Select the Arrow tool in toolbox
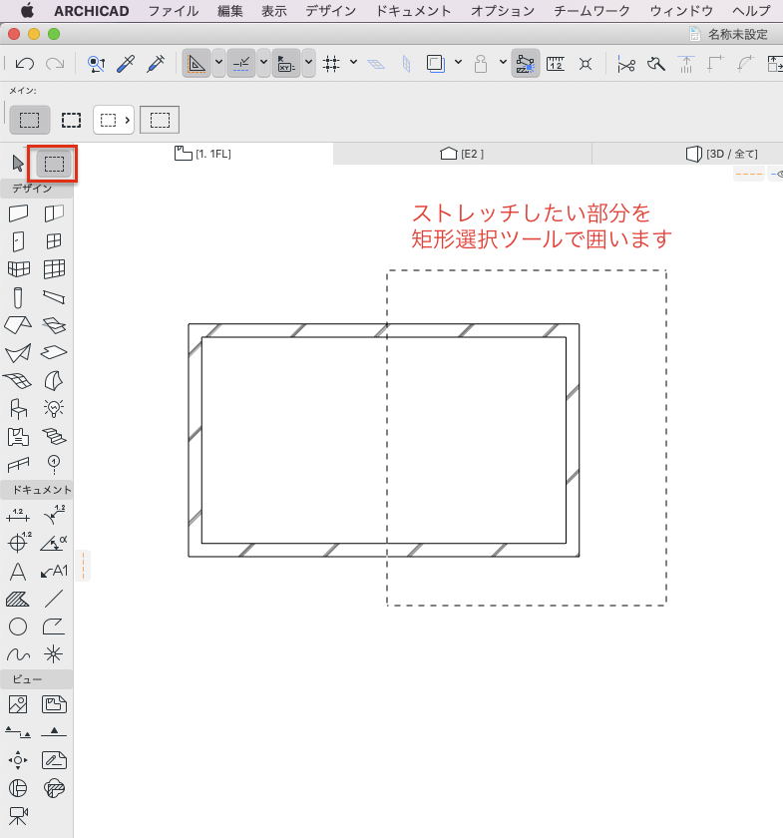The height and width of the screenshot is (838, 783). coord(18,163)
